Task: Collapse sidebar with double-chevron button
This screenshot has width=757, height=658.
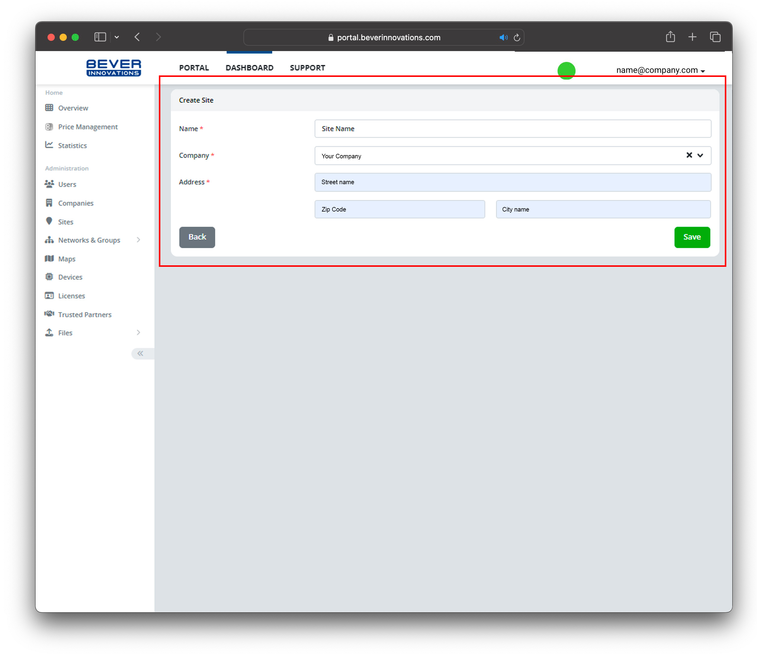Action: 141,353
